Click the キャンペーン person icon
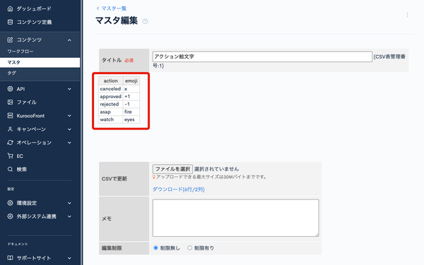The height and width of the screenshot is (265, 424). pos(10,129)
